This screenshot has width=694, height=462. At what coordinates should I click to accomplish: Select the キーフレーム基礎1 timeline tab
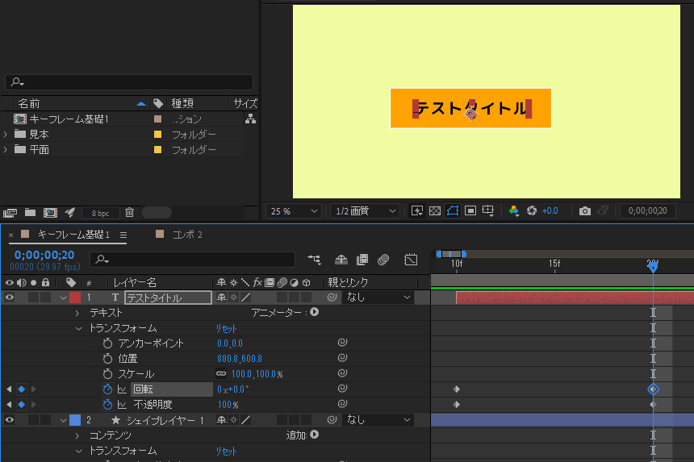coord(73,235)
